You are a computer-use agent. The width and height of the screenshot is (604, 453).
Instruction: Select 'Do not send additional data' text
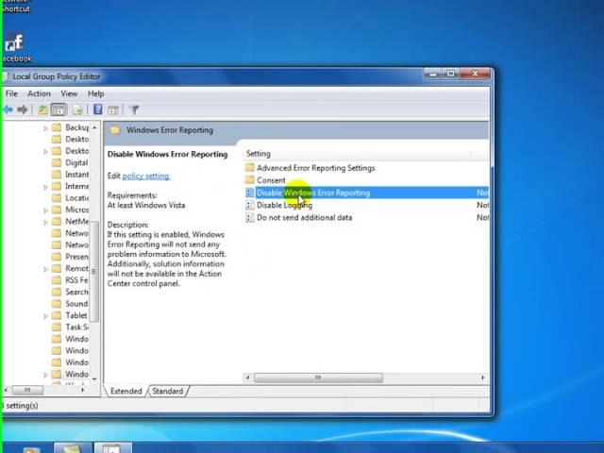point(304,218)
